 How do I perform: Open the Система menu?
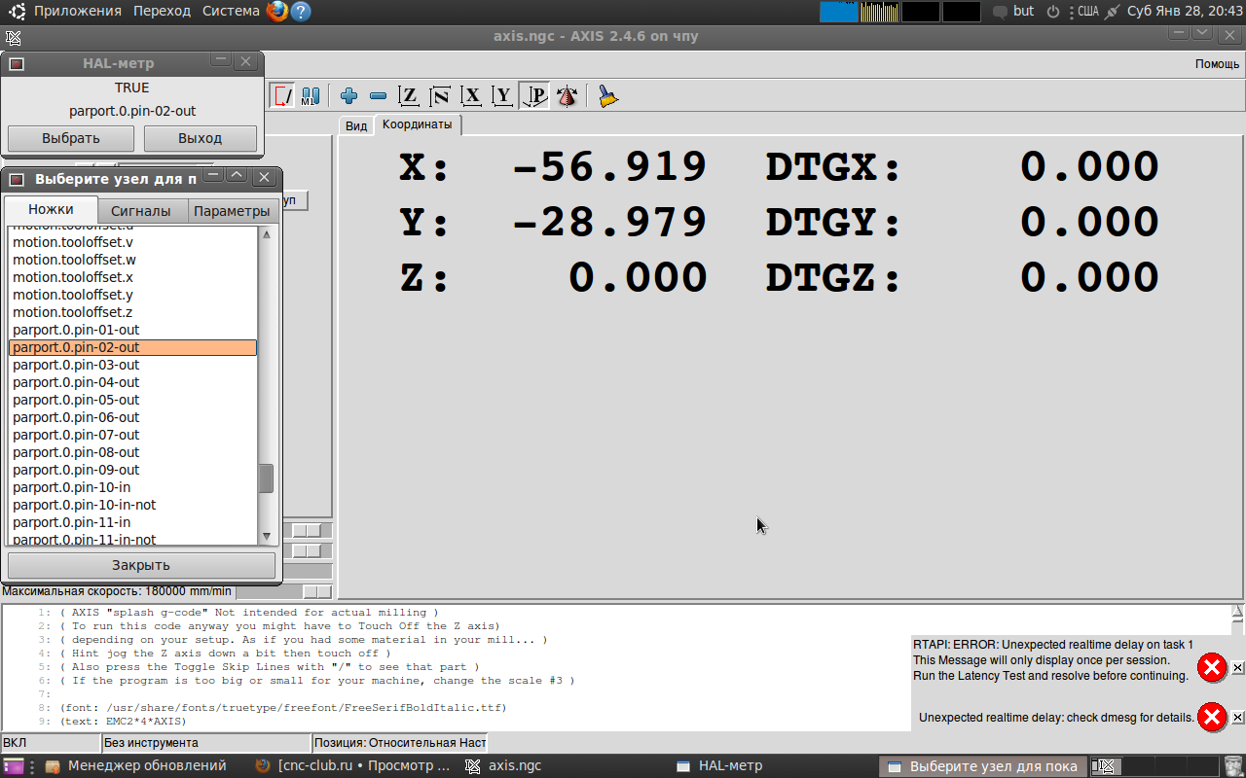[232, 12]
